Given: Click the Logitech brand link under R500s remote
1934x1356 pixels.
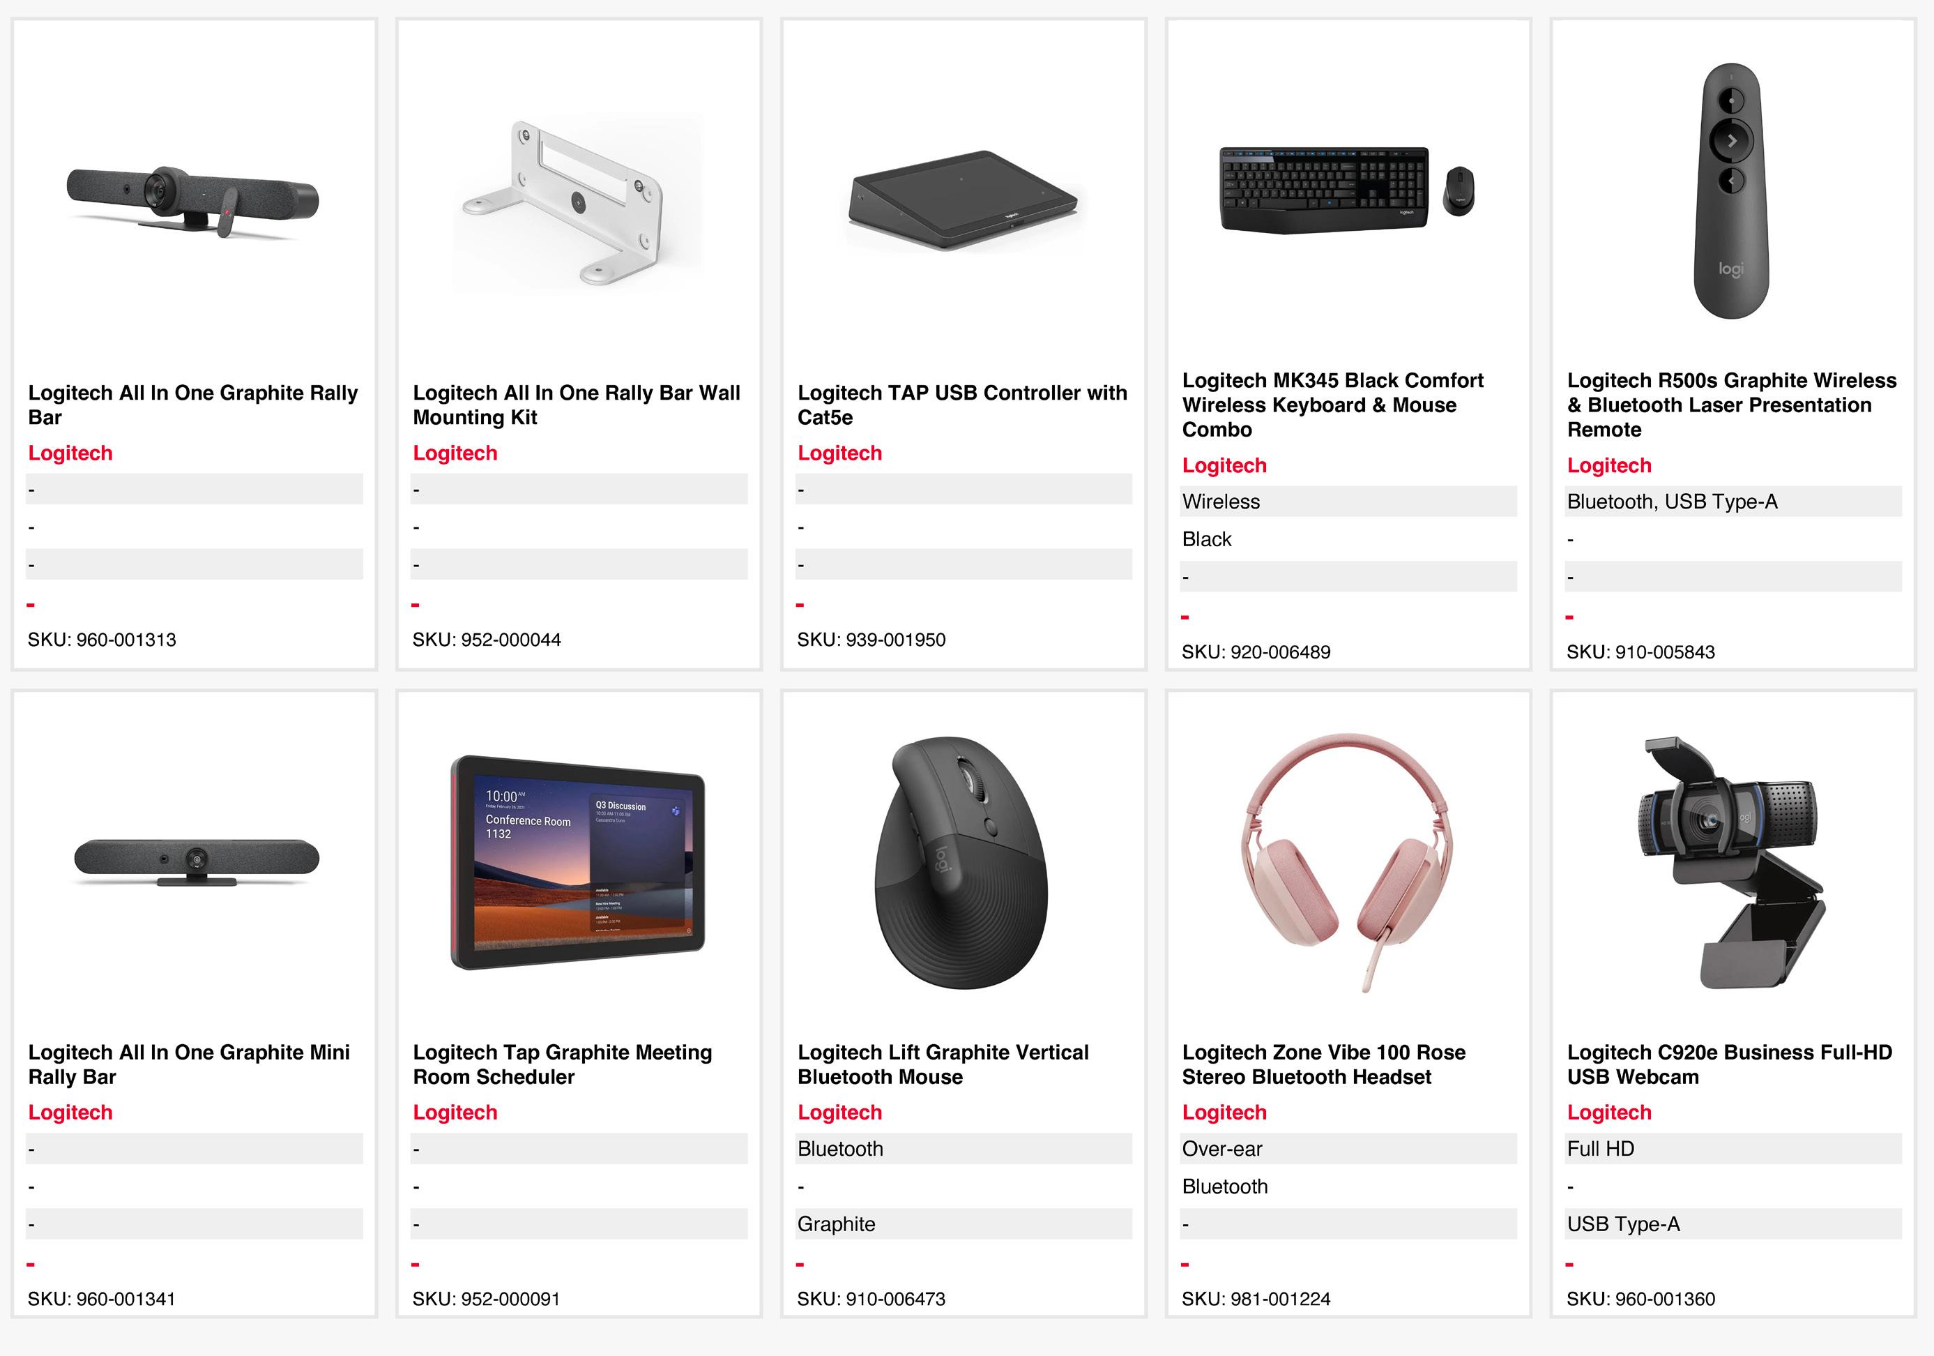Looking at the screenshot, I should pyautogui.click(x=1609, y=465).
